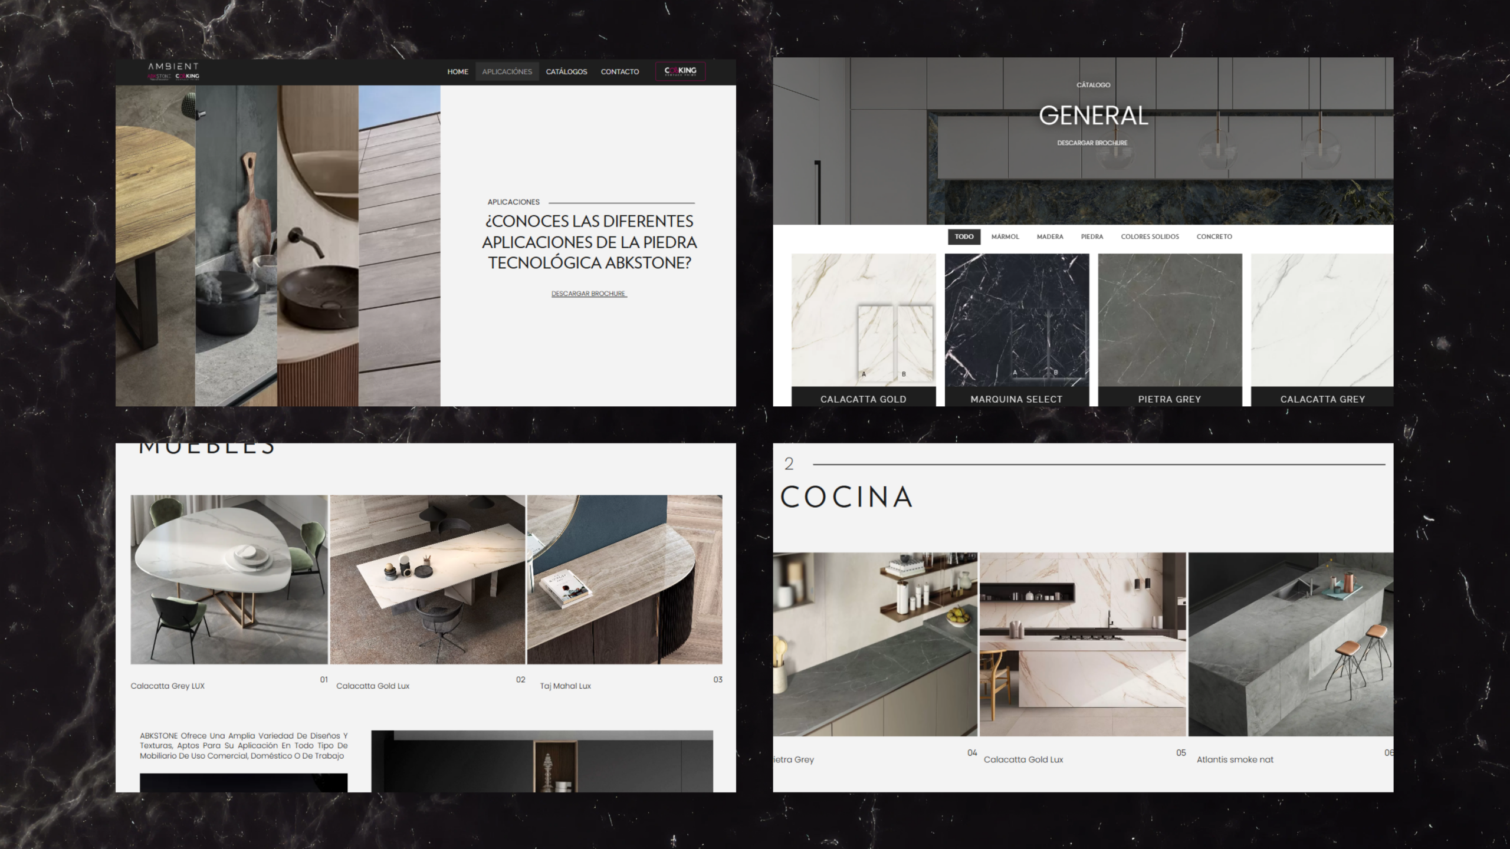The width and height of the screenshot is (1510, 849).
Task: Click DESCARGAR BROCHURE under GENERAL title
Action: 1092,143
